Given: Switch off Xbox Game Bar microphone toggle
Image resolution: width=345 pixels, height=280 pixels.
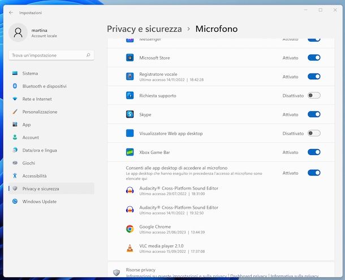Looking at the screenshot, I should pyautogui.click(x=314, y=152).
